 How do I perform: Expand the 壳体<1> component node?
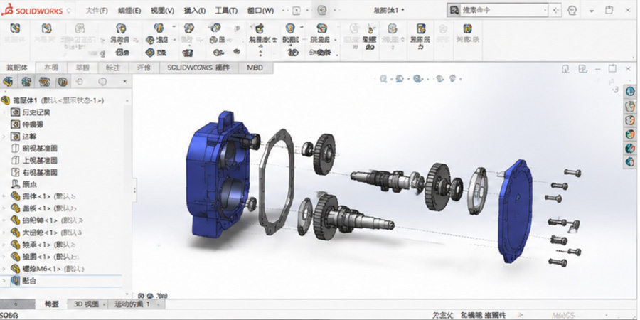[x=4, y=196]
